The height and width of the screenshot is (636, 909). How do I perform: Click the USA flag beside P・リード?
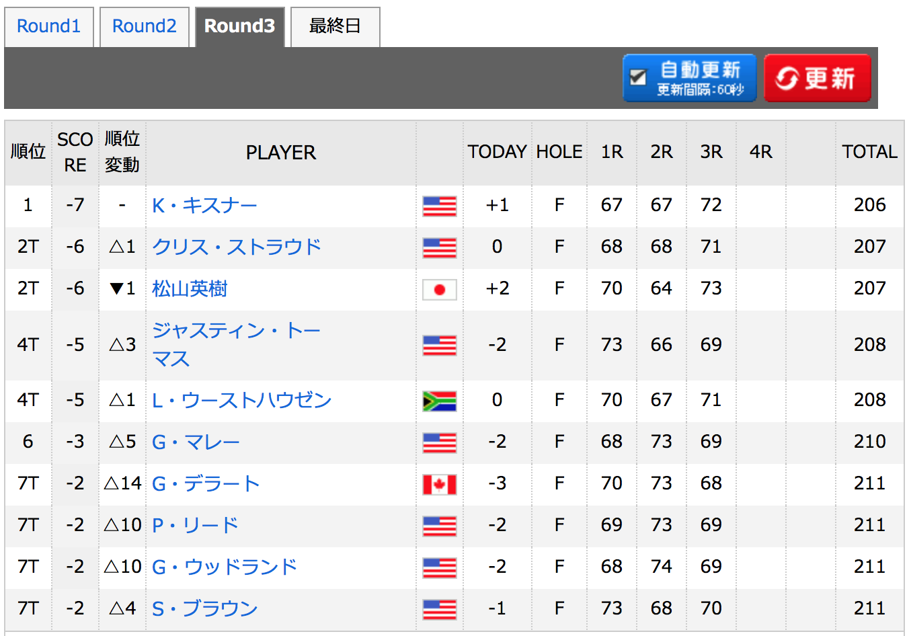440,526
